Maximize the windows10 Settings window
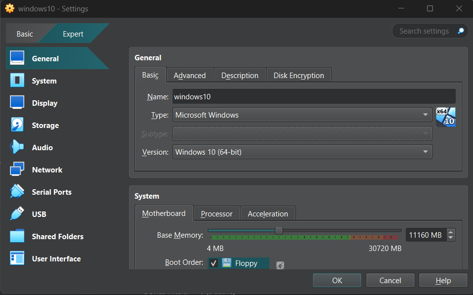 (x=430, y=8)
